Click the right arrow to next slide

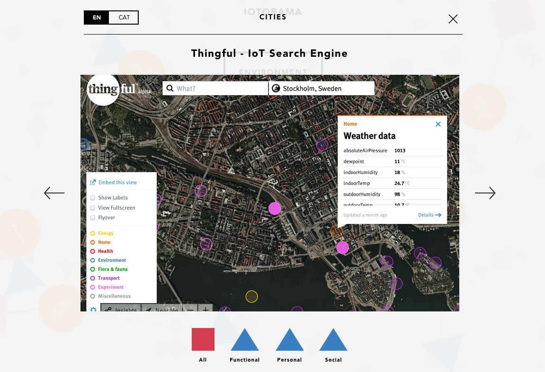coord(485,193)
